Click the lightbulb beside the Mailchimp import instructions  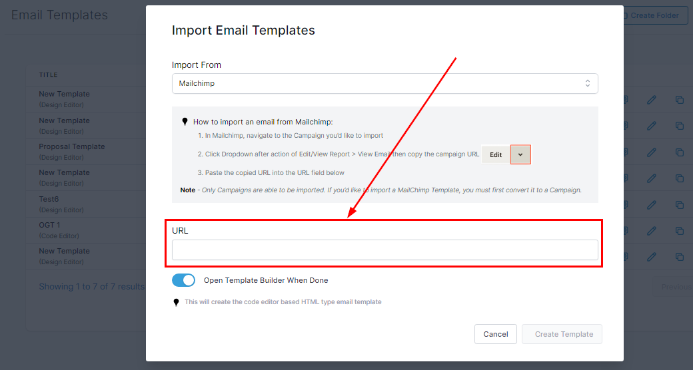pos(185,122)
